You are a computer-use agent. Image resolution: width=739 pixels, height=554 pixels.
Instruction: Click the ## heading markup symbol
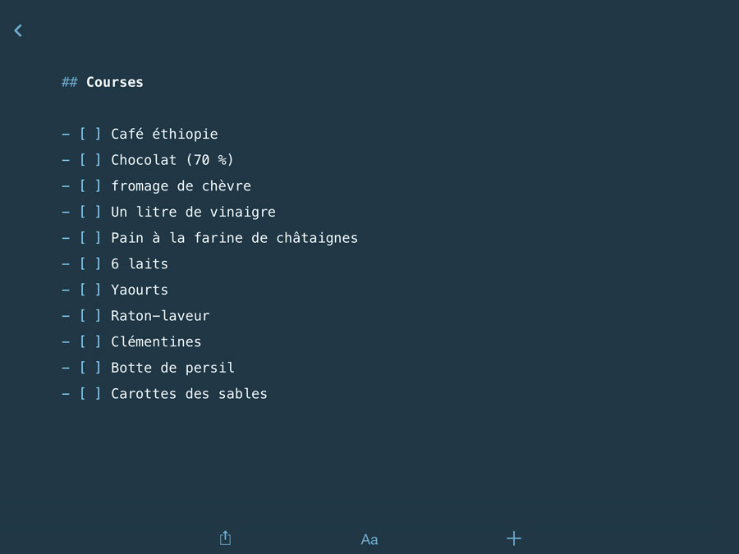point(69,82)
